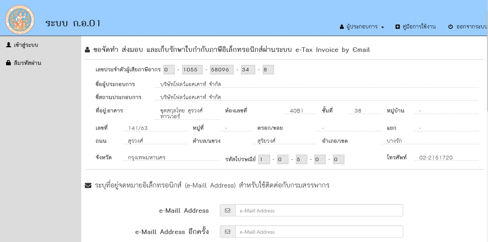Click the padlock icon beside ลืมรหัสผ่าน

click(x=8, y=63)
